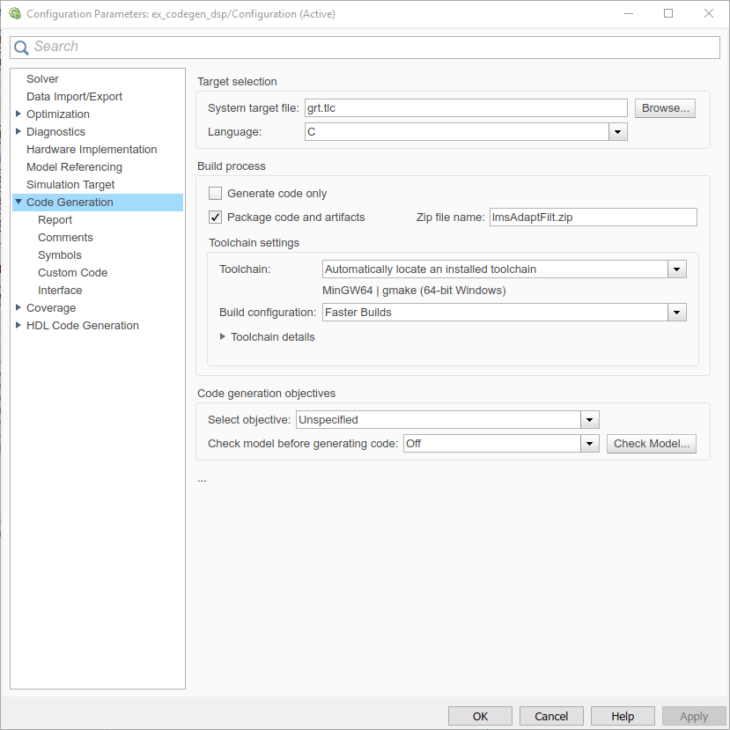The height and width of the screenshot is (730, 730).
Task: Expand the Optimization tree node
Action: click(x=18, y=114)
